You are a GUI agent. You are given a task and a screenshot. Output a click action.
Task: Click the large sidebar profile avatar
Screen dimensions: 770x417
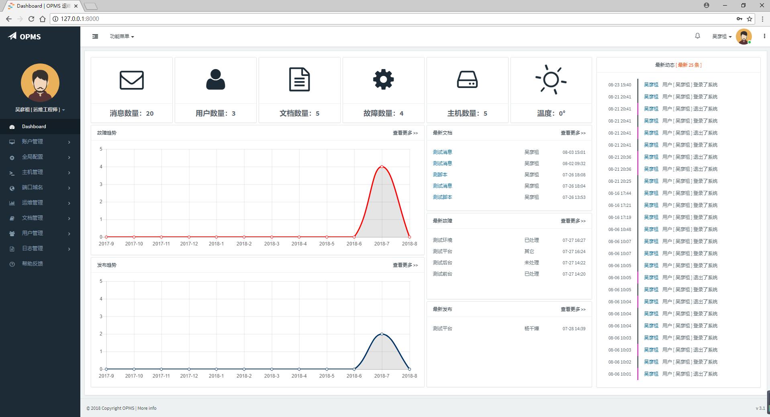click(x=40, y=83)
